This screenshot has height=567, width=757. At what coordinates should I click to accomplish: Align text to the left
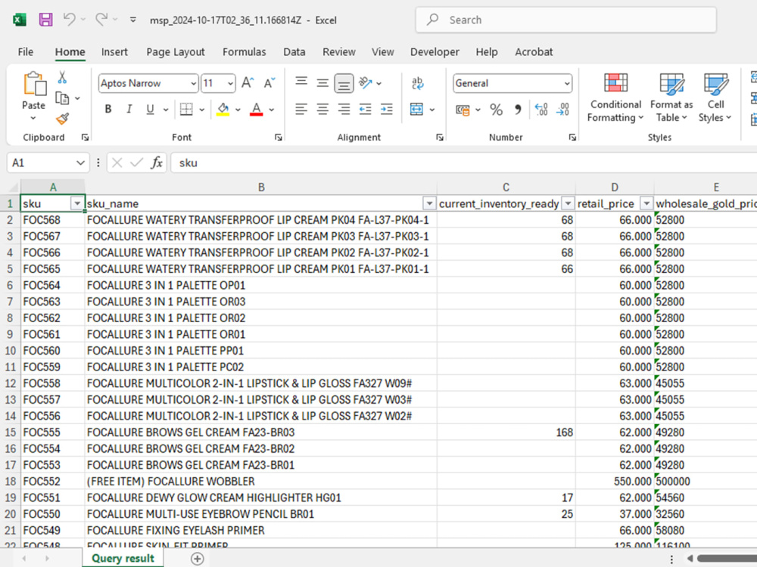coord(301,110)
